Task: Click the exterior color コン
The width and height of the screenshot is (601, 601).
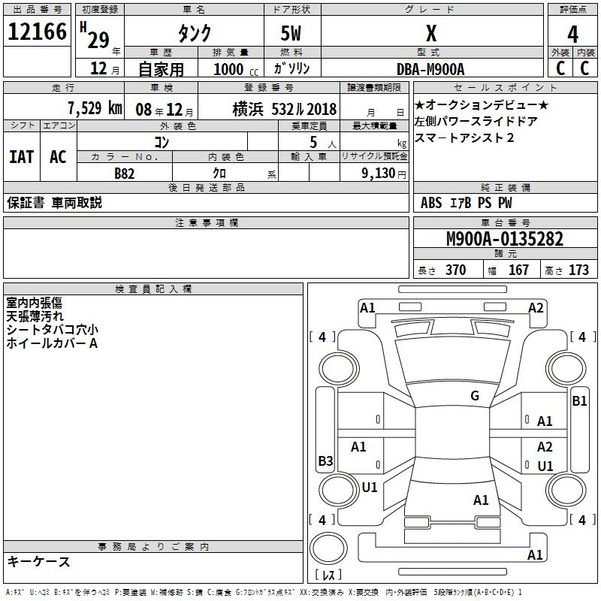Action: [x=162, y=143]
